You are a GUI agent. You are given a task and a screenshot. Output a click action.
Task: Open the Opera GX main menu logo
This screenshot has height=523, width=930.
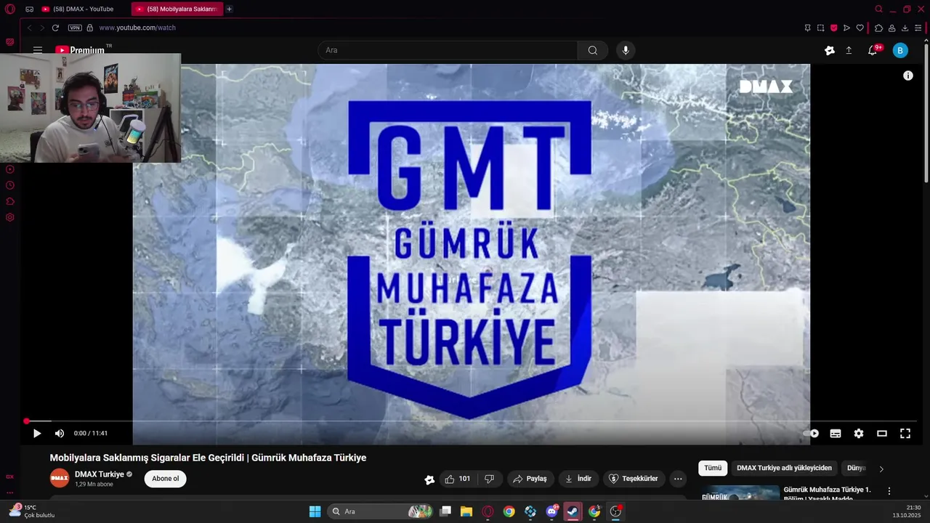click(10, 9)
